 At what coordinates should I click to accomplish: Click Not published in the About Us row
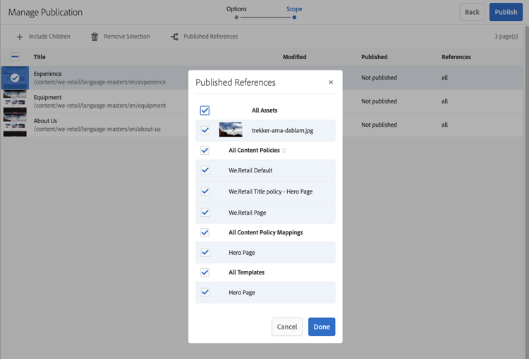[x=379, y=125]
